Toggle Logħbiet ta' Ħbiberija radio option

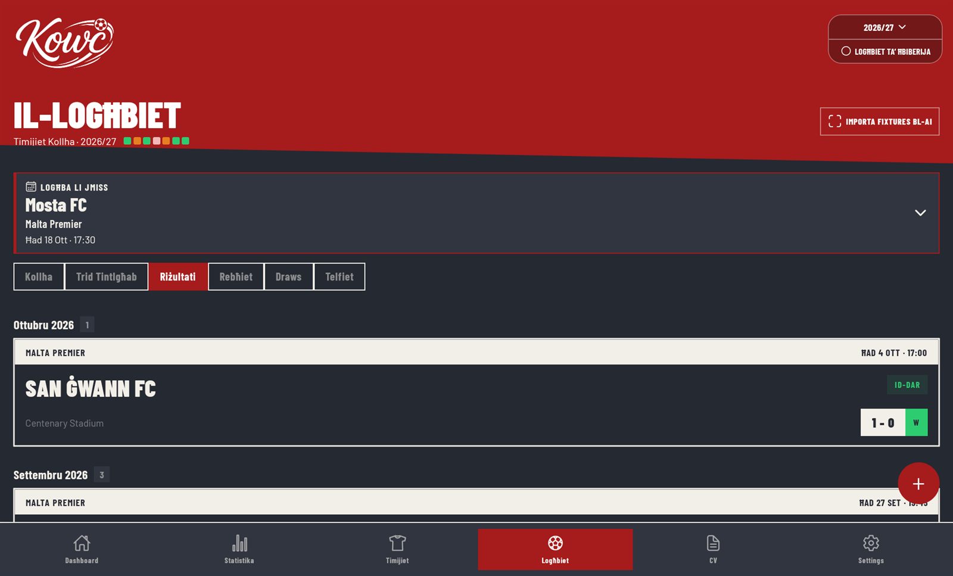tap(885, 51)
